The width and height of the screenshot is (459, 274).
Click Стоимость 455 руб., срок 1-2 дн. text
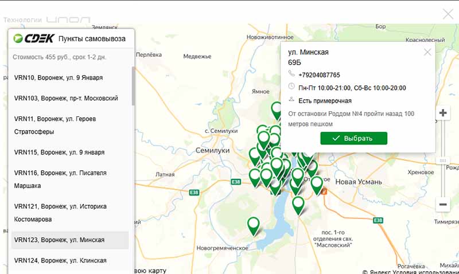60,57
